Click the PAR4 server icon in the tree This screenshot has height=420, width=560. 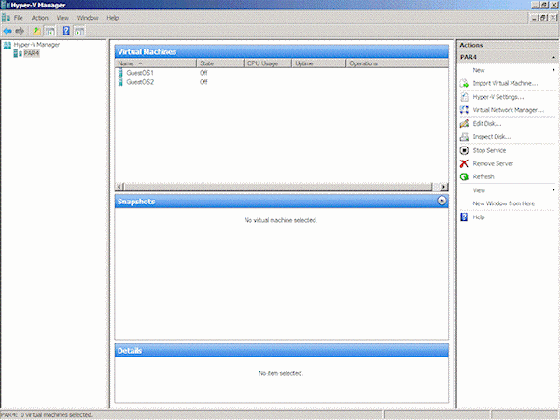coord(18,53)
